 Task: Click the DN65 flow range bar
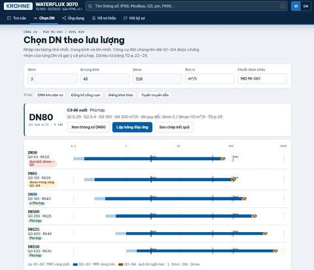click(160, 180)
